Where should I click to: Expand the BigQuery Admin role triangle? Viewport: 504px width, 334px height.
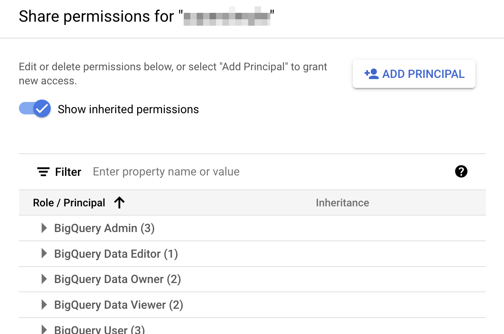coord(44,228)
